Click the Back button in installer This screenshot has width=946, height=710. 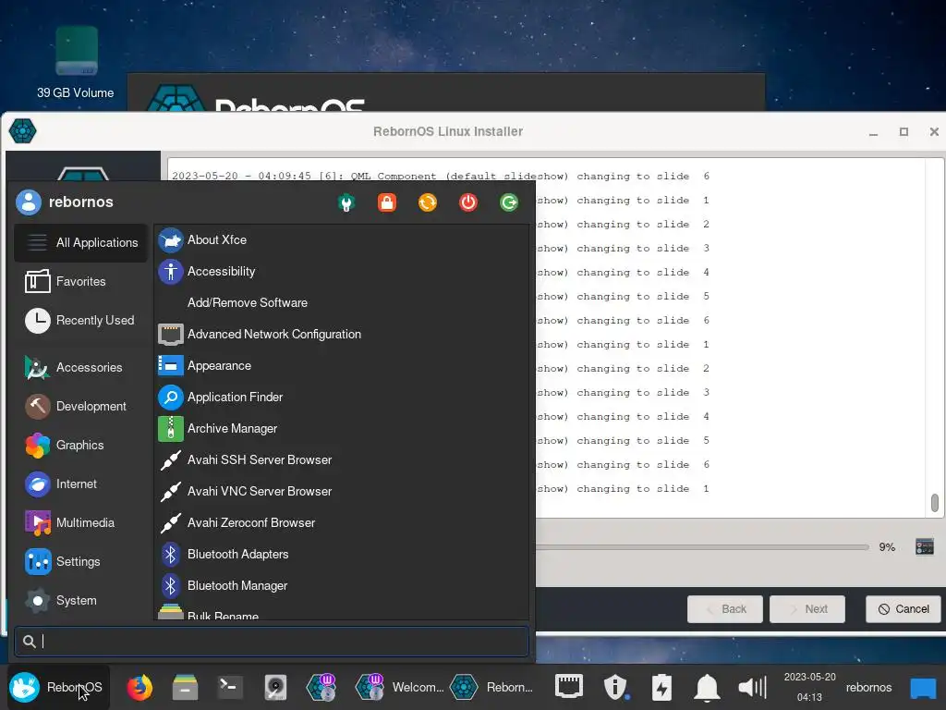point(725,609)
